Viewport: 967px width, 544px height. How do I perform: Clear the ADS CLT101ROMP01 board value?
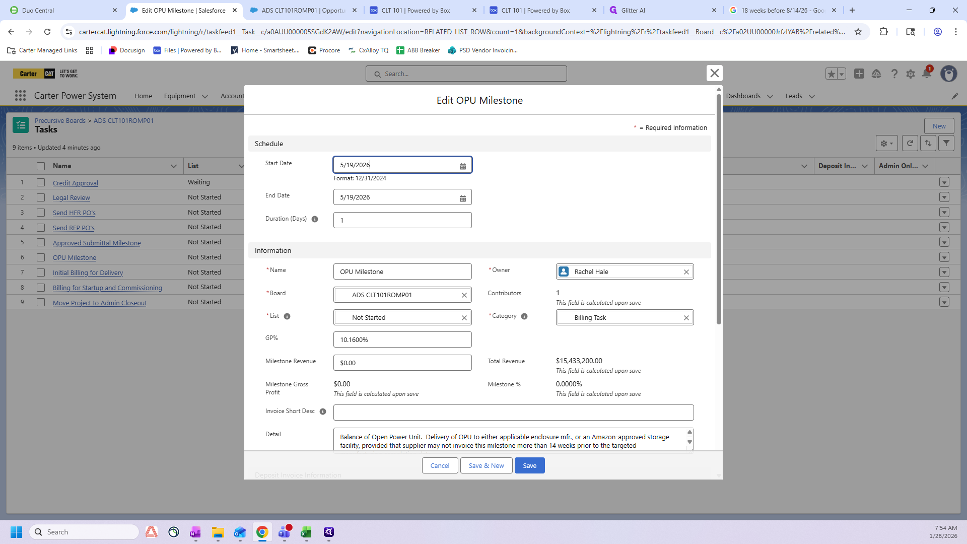click(x=464, y=295)
